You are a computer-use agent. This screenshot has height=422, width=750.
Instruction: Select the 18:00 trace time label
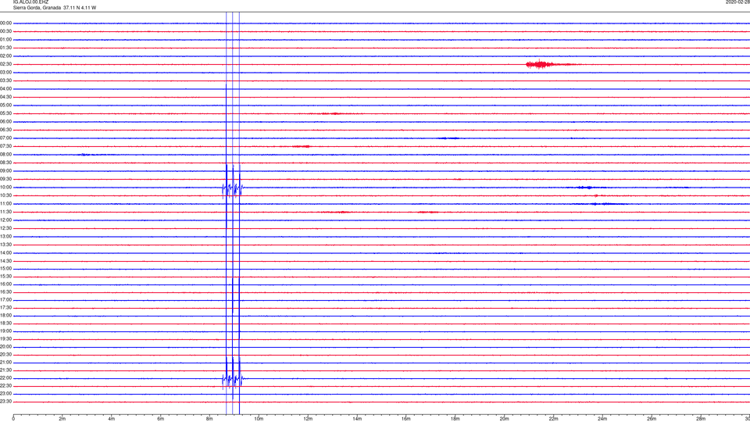(5, 315)
